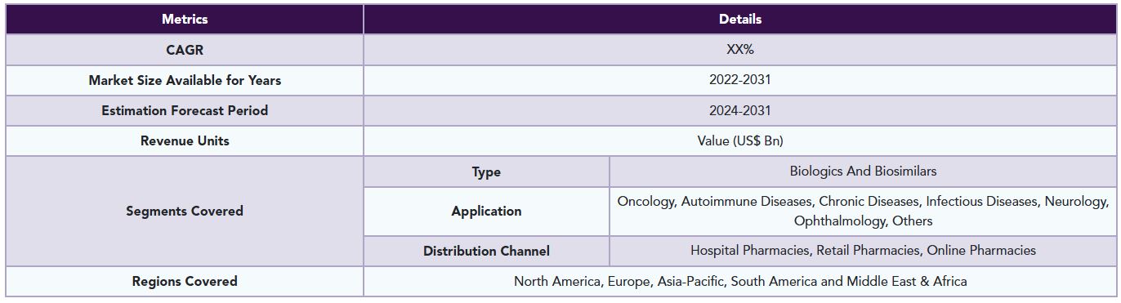Screen dimensions: 1121x303
Task: Select the Application sub-segment label
Action: click(486, 211)
